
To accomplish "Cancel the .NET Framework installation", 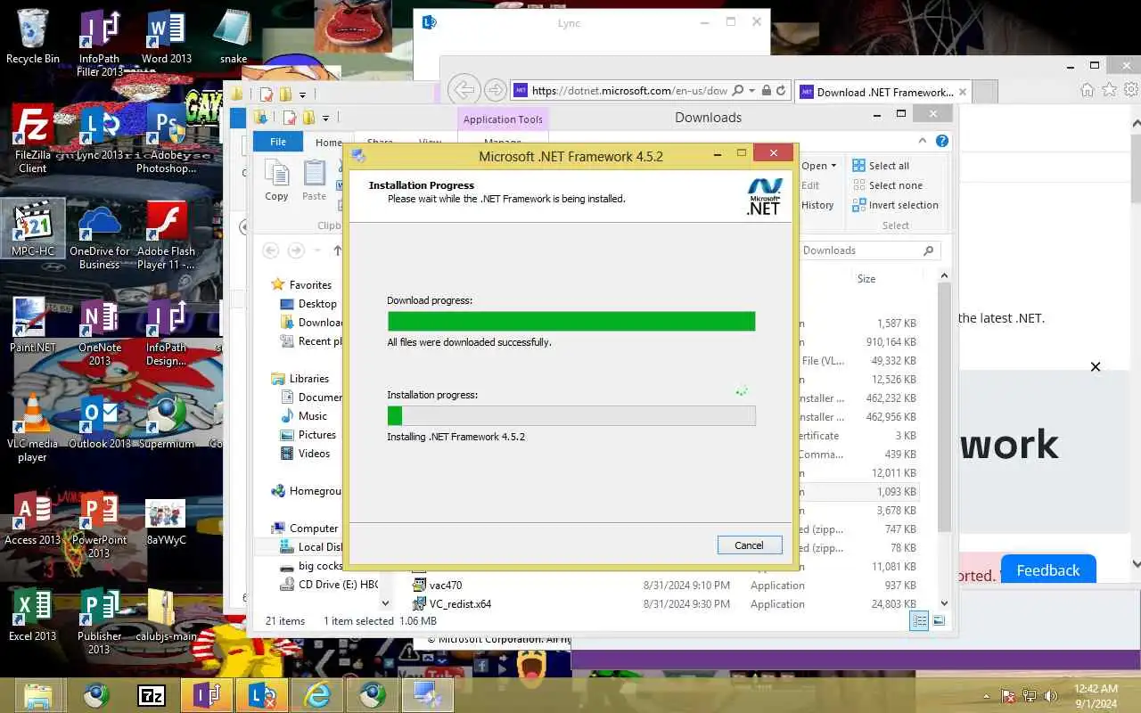I will tap(749, 545).
